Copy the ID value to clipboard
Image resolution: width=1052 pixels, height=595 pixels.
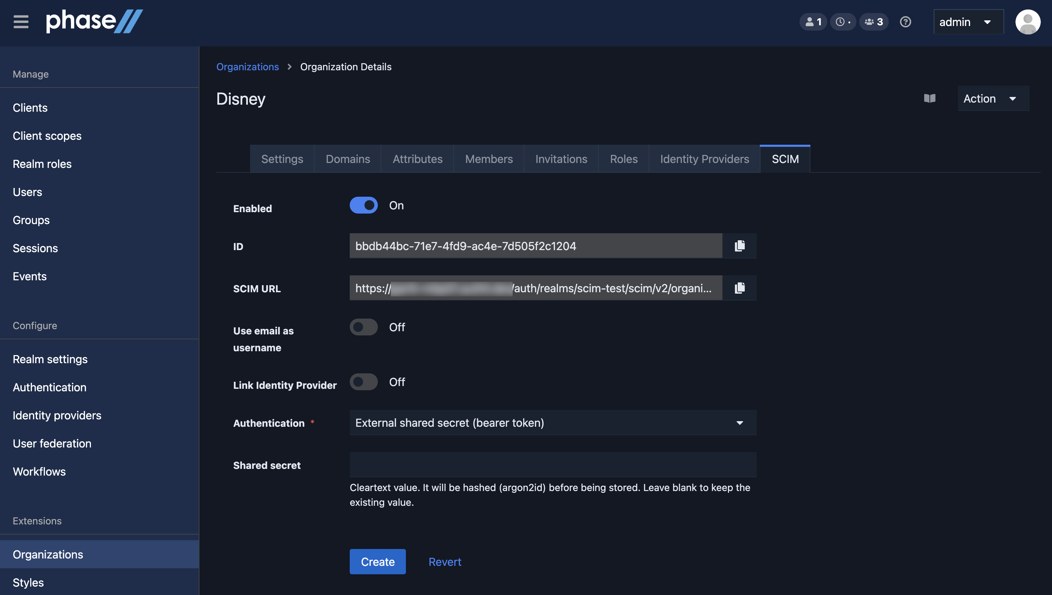click(x=739, y=246)
